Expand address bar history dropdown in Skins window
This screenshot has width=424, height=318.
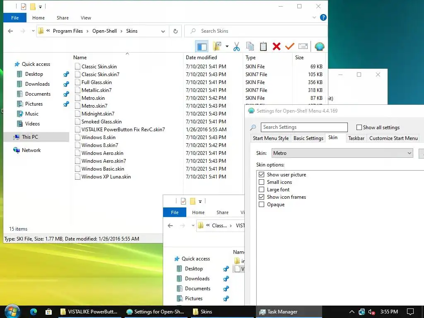pyautogui.click(x=163, y=31)
